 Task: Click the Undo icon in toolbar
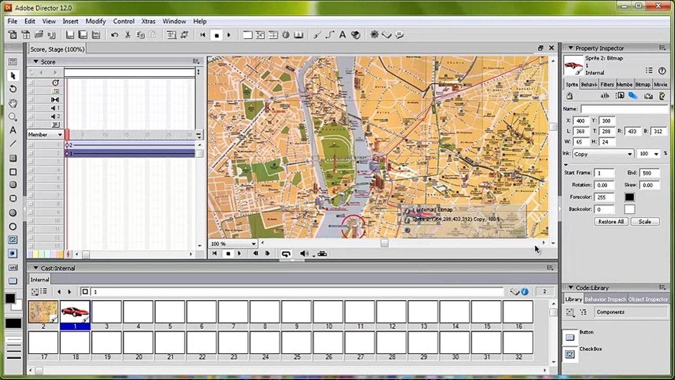click(115, 35)
